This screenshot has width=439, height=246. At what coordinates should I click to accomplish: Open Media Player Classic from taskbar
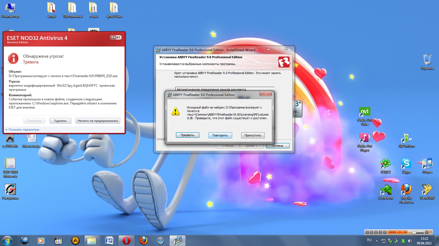[58, 241]
